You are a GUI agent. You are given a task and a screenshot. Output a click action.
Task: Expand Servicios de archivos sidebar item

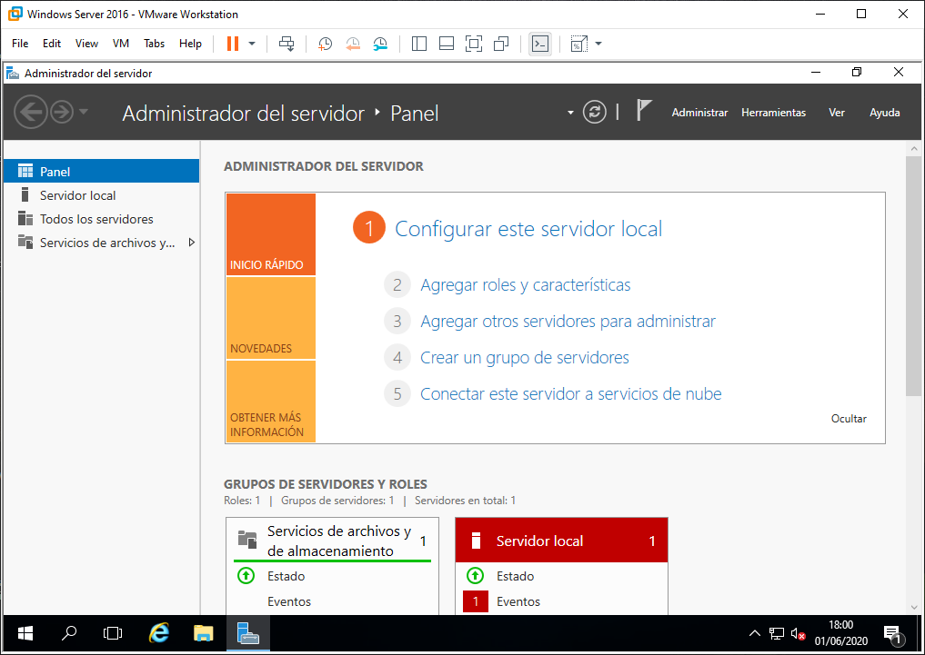tap(191, 243)
